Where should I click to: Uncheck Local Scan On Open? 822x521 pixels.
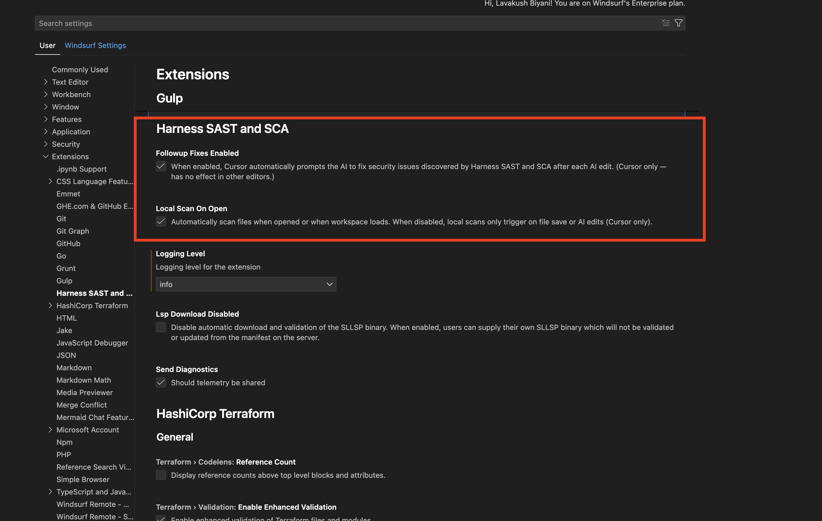coord(161,222)
